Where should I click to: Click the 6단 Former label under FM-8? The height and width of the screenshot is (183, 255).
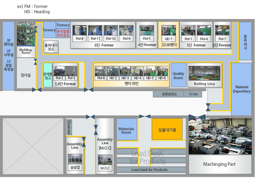(x=104, y=45)
